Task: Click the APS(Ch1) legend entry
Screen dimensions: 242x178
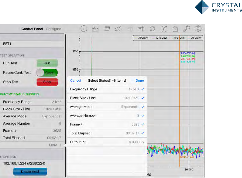Action: point(142,38)
